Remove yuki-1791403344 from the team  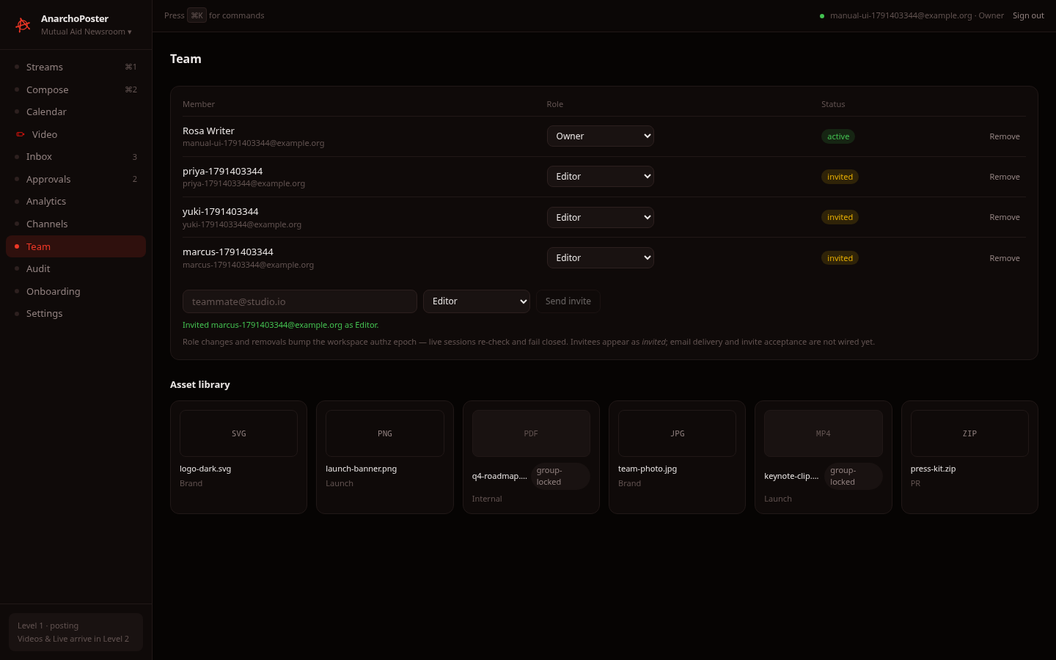(x=1005, y=217)
